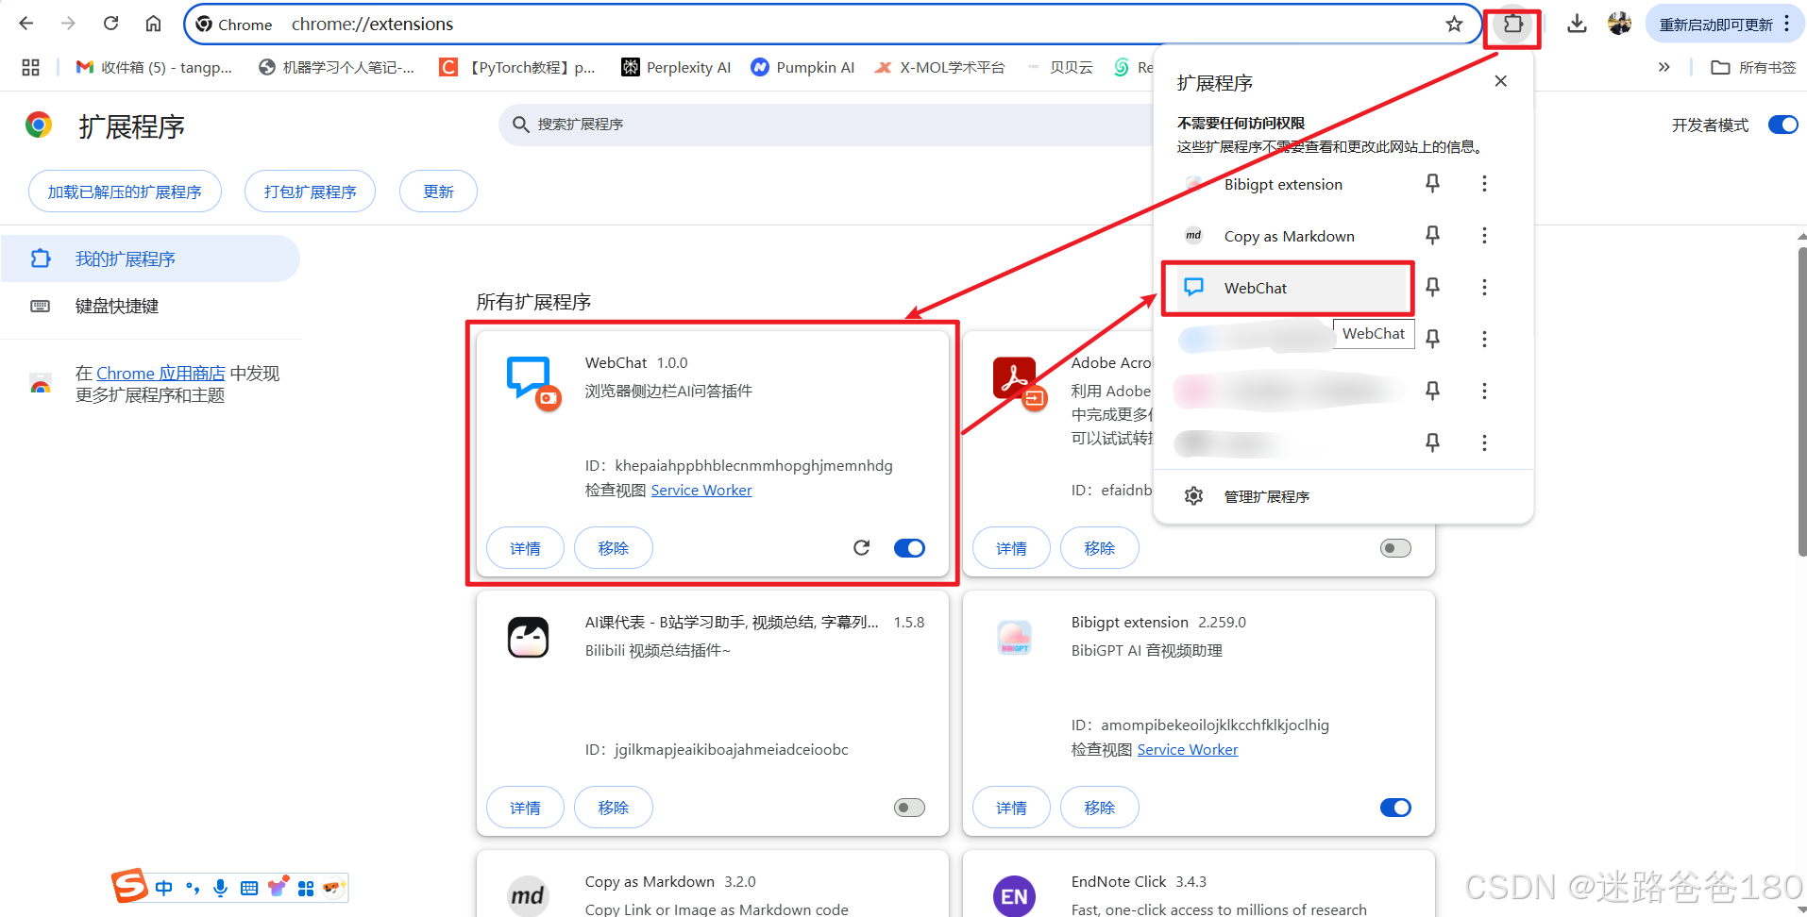This screenshot has width=1807, height=917.
Task: Reload the page with refresh icon
Action: [x=110, y=24]
